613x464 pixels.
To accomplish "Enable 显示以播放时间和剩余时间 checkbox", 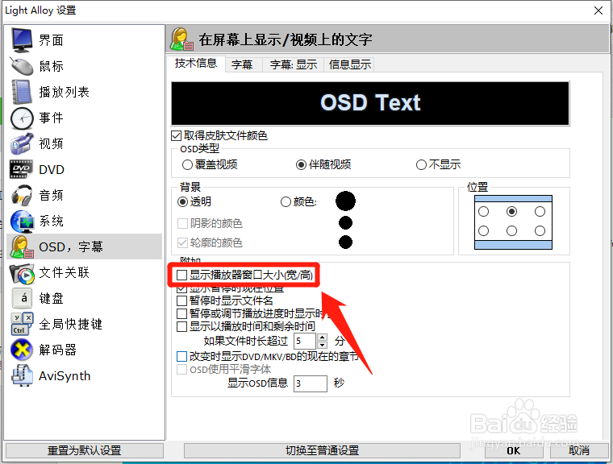I will pyautogui.click(x=181, y=326).
